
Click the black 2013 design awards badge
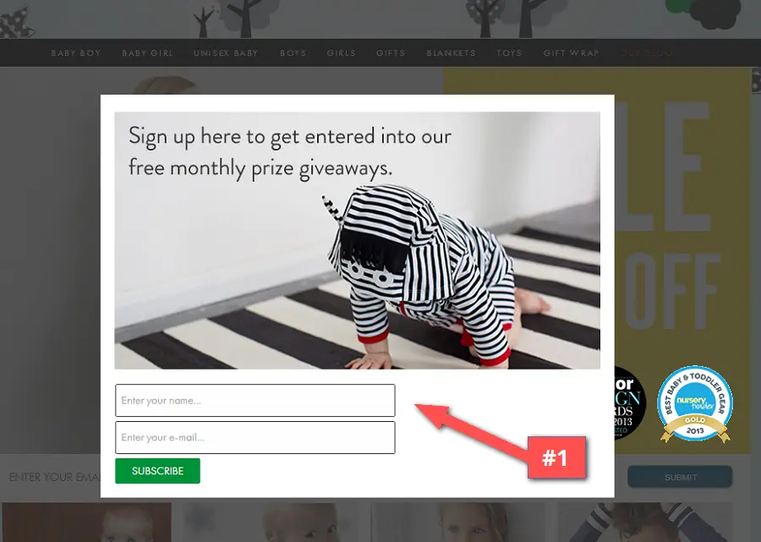click(630, 403)
